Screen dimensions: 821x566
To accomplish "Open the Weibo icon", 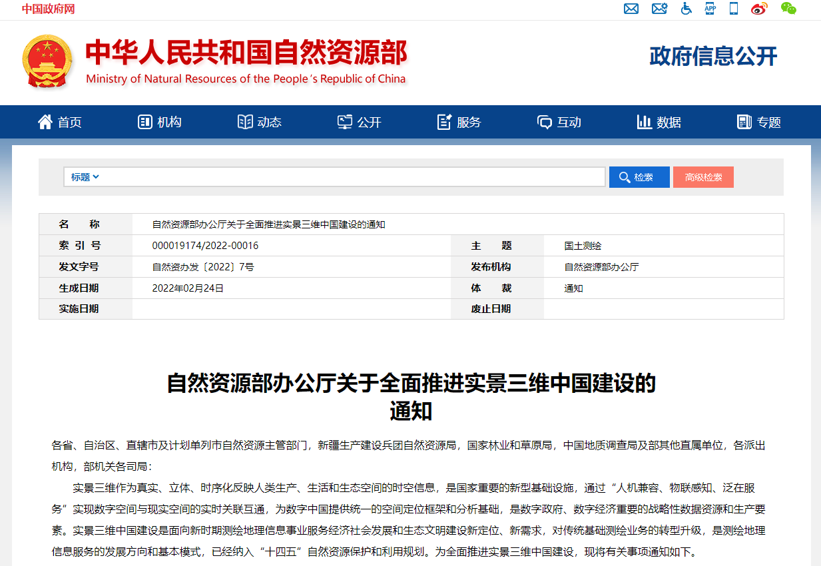I will click(x=759, y=9).
